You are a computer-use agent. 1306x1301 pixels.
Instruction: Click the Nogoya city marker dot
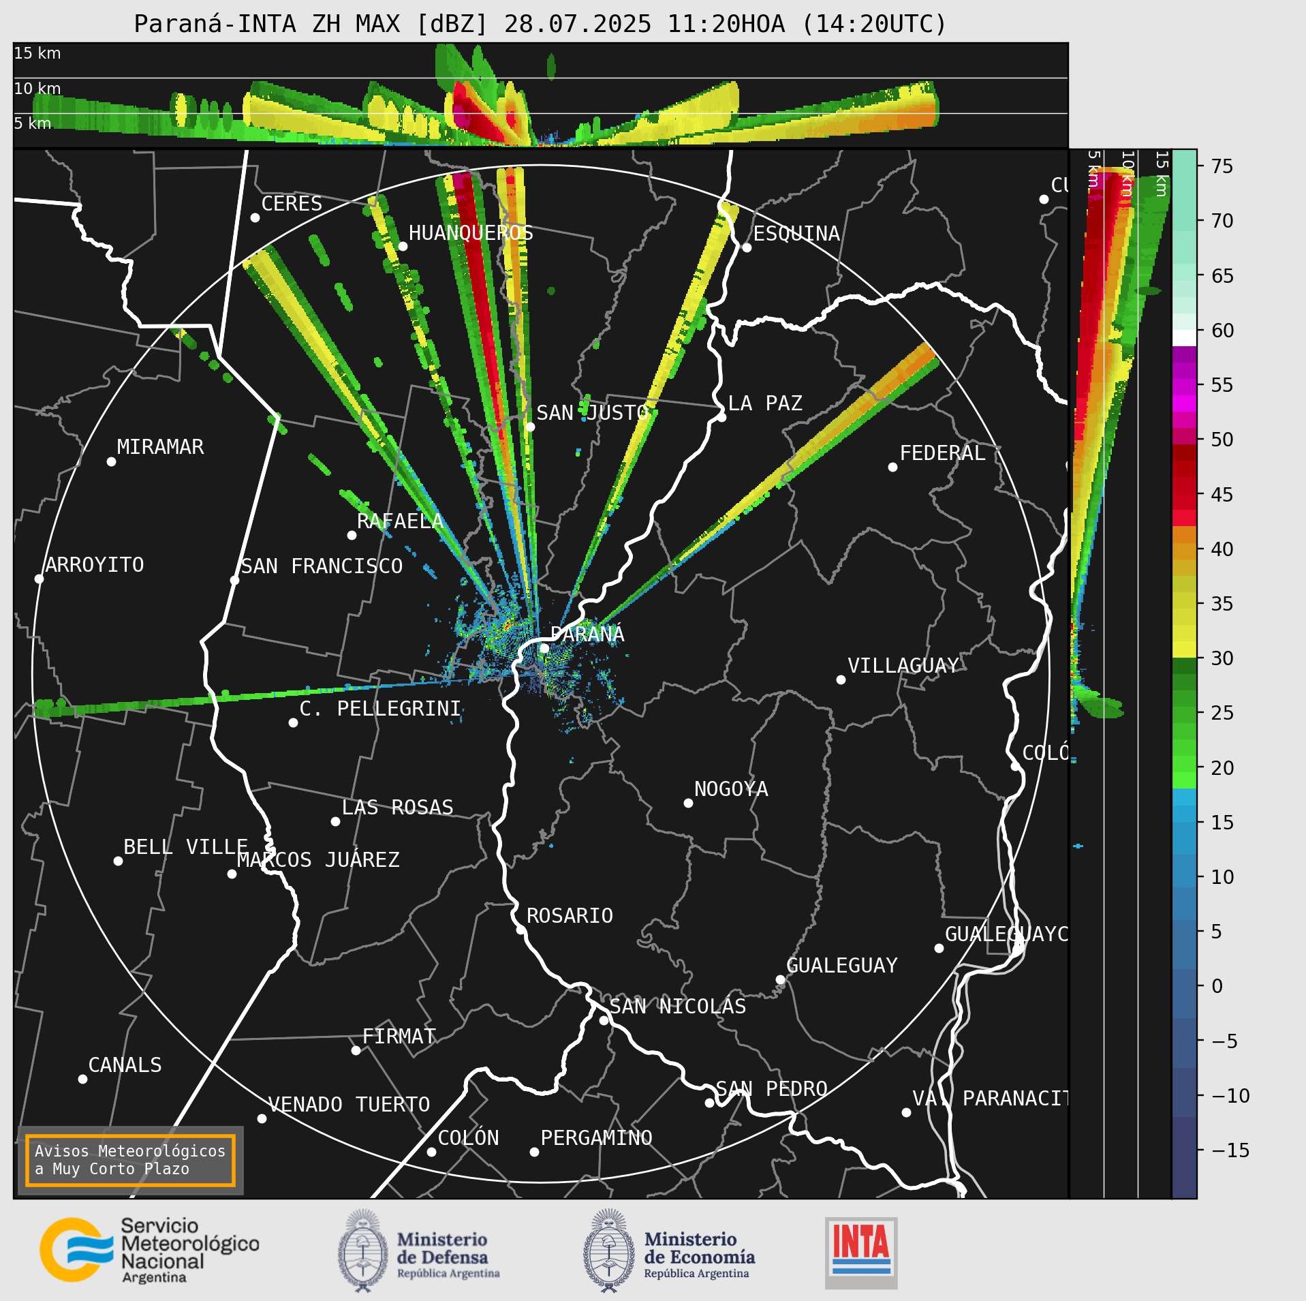688,803
